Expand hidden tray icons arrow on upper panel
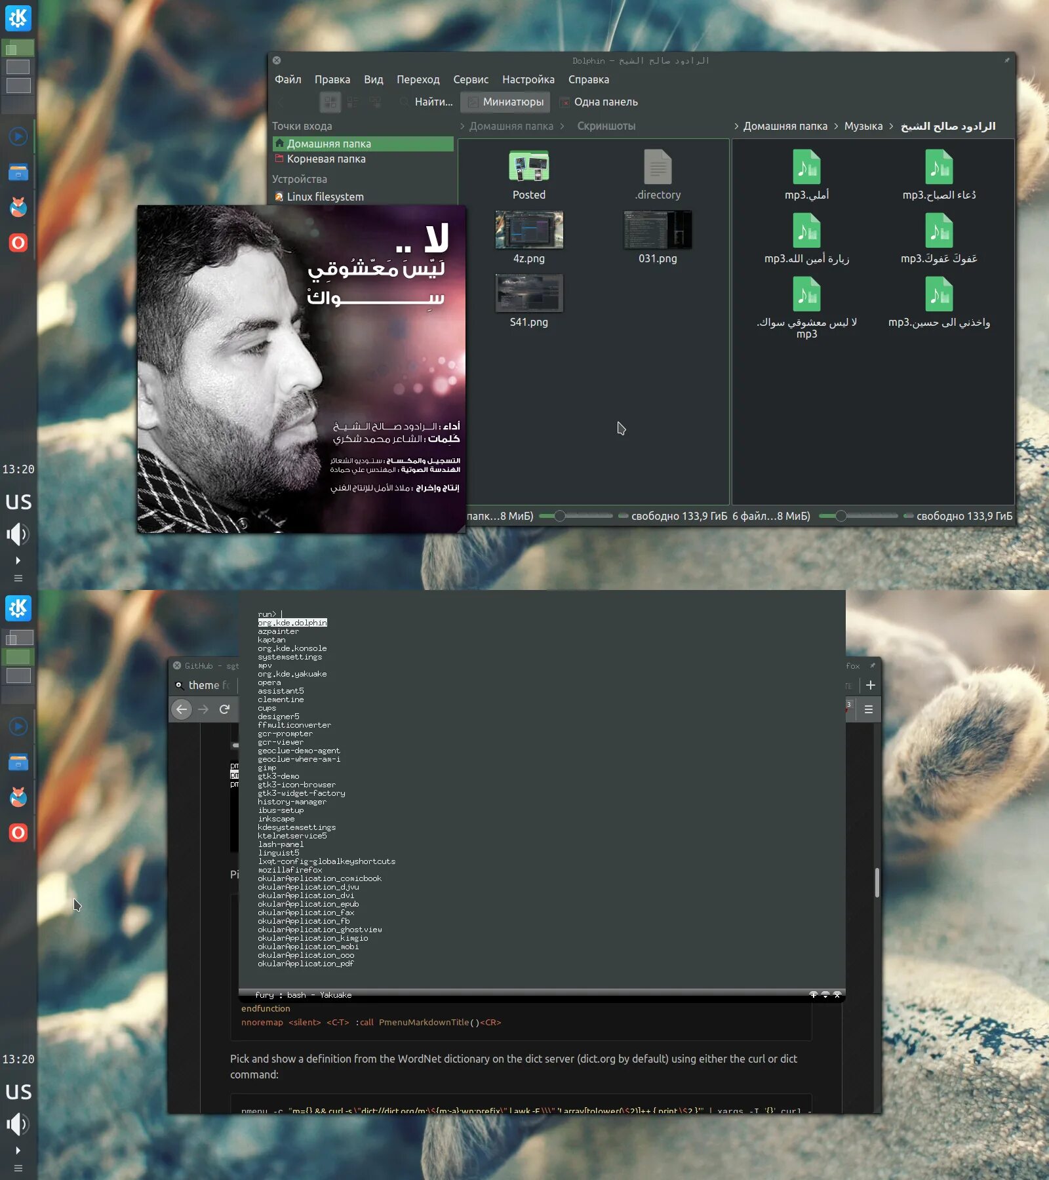The width and height of the screenshot is (1049, 1180). (18, 560)
